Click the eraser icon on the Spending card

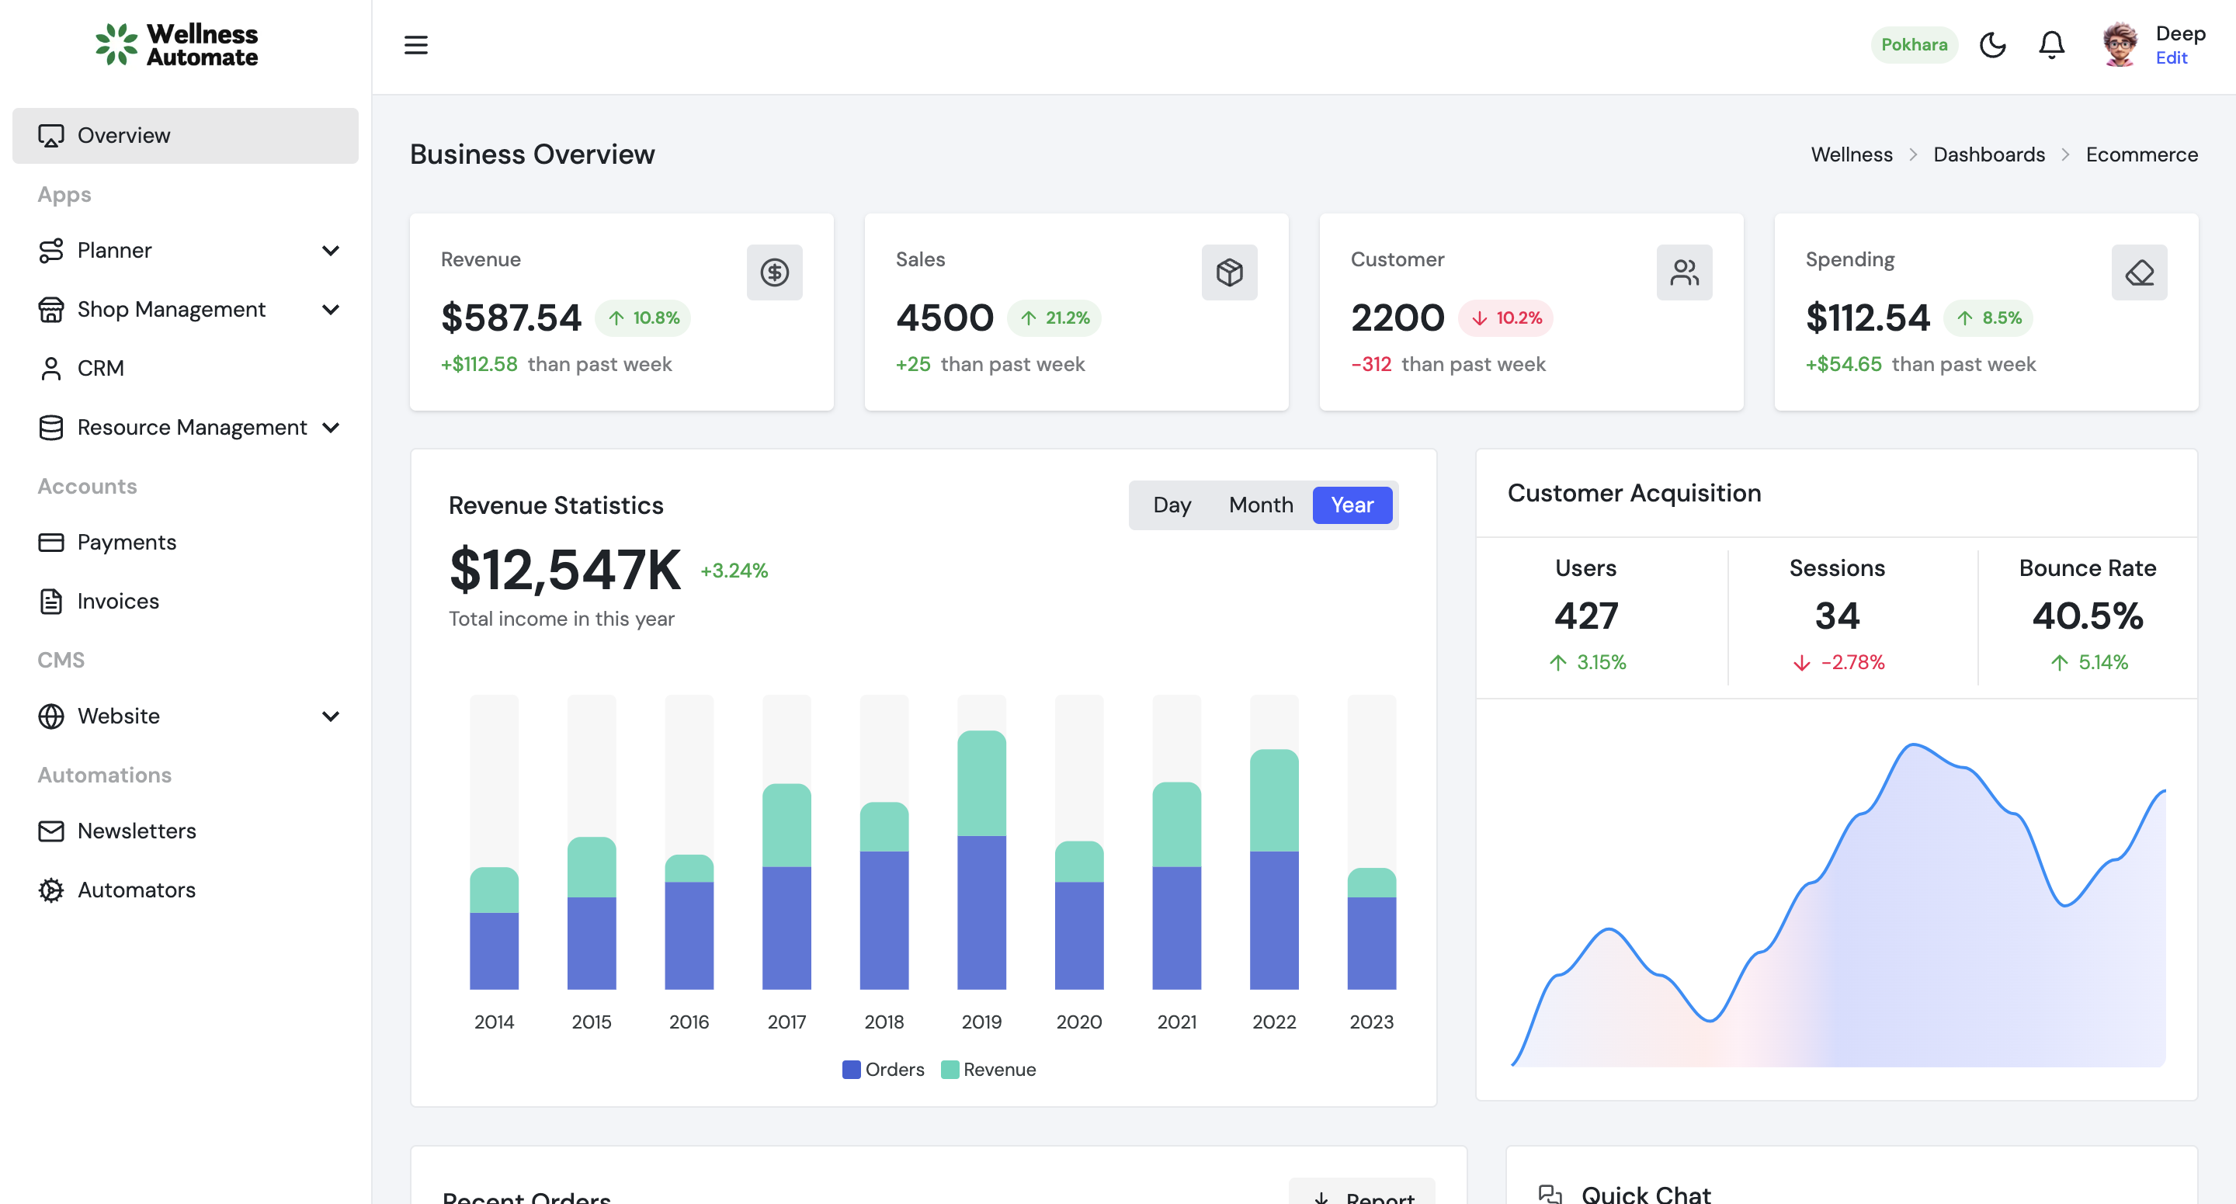[x=2139, y=272]
